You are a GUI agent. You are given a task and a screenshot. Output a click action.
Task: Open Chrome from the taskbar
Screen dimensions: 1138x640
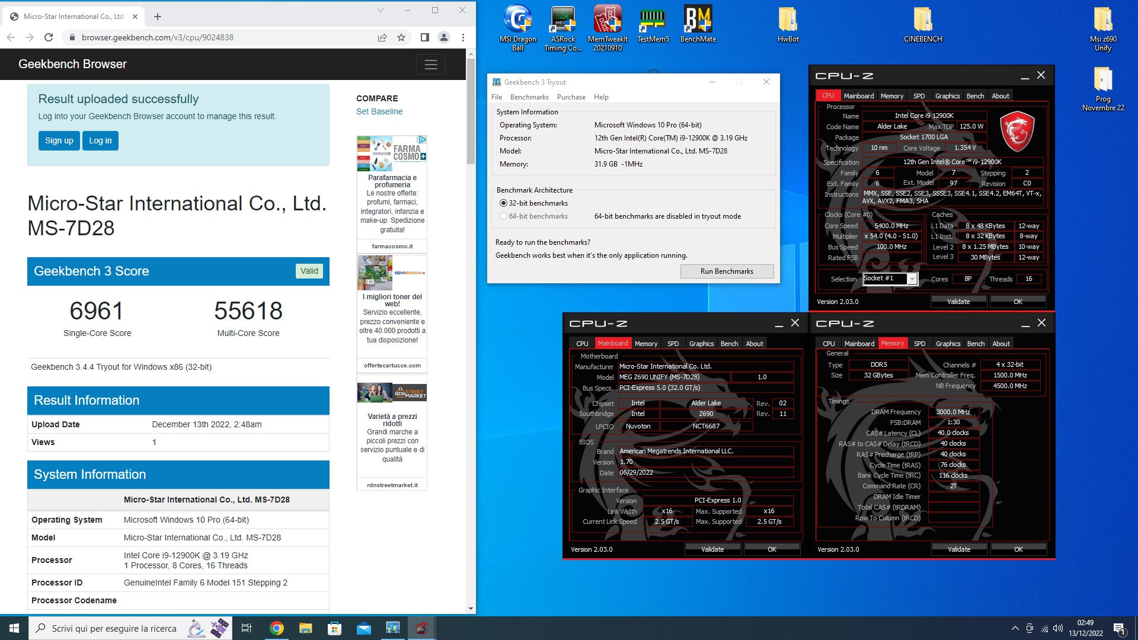[276, 628]
